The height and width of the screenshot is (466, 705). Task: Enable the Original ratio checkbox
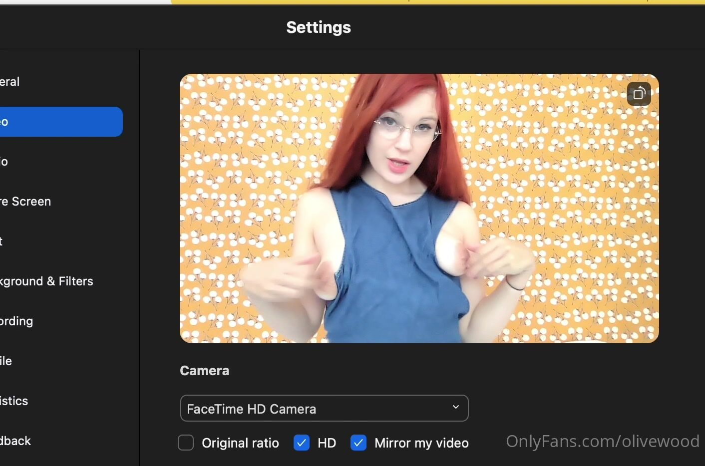pyautogui.click(x=186, y=443)
